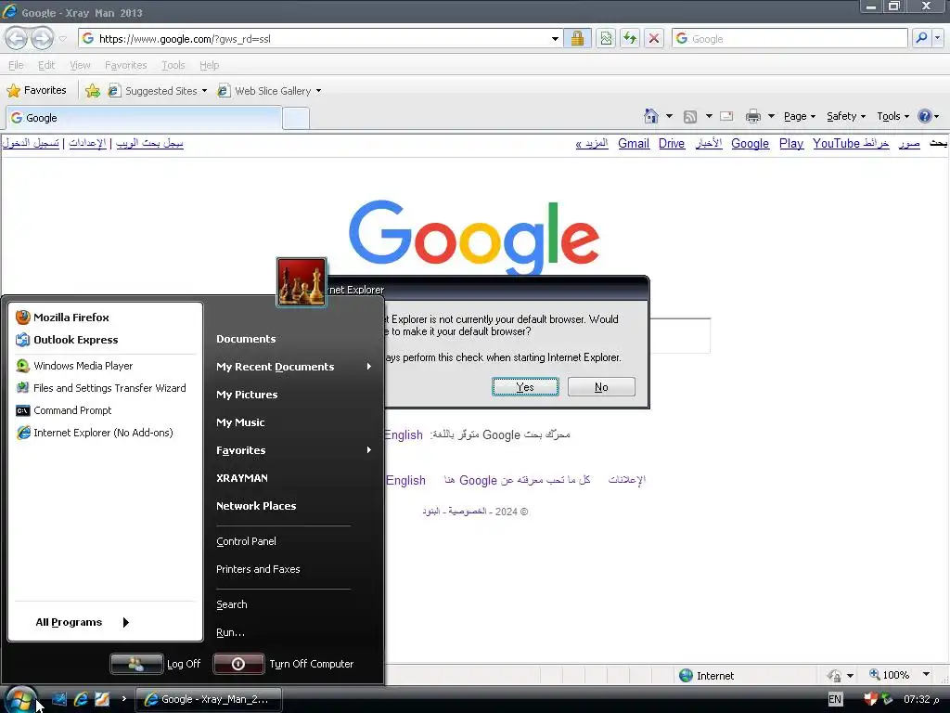This screenshot has width=950, height=713.
Task: Open the Safety menu dropdown
Action: click(x=846, y=116)
